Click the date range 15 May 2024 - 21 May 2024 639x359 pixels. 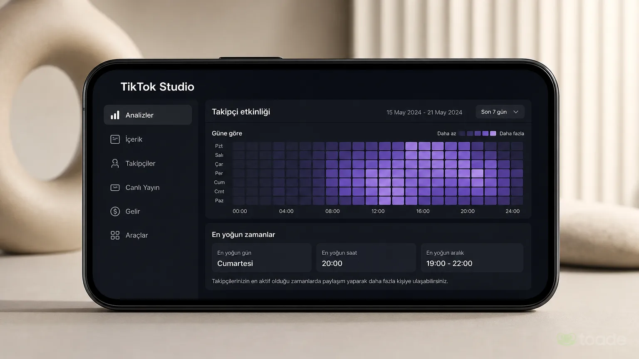tap(424, 112)
